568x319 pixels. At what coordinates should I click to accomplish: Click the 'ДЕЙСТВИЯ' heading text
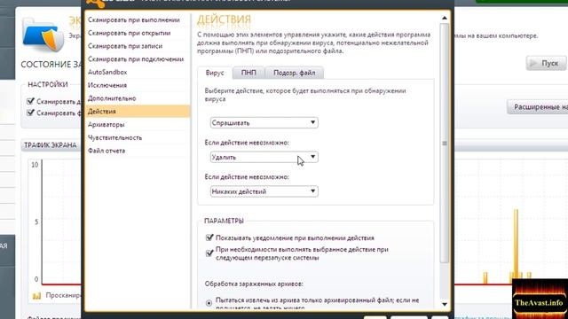pos(224,19)
